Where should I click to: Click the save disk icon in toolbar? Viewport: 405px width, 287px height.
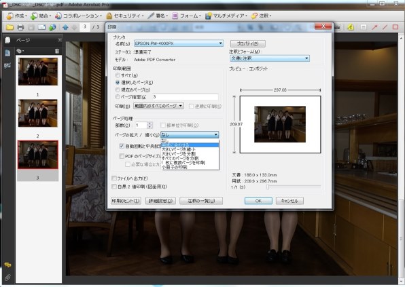(x=31, y=27)
